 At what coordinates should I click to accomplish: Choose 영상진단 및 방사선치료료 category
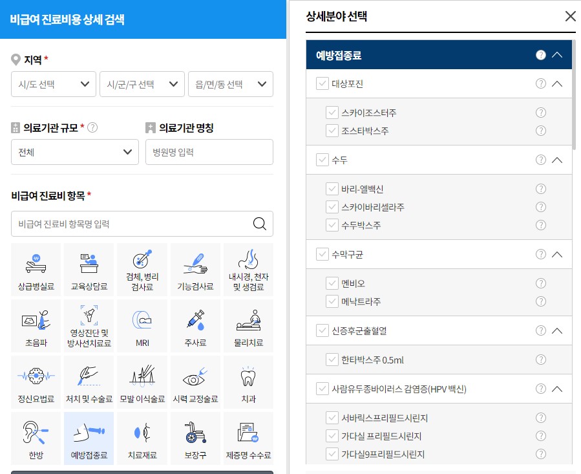click(x=89, y=326)
